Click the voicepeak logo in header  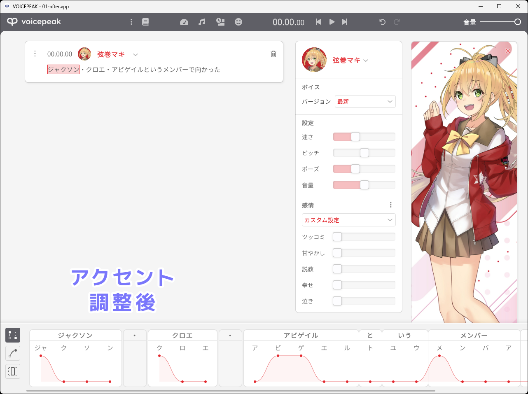pyautogui.click(x=34, y=22)
